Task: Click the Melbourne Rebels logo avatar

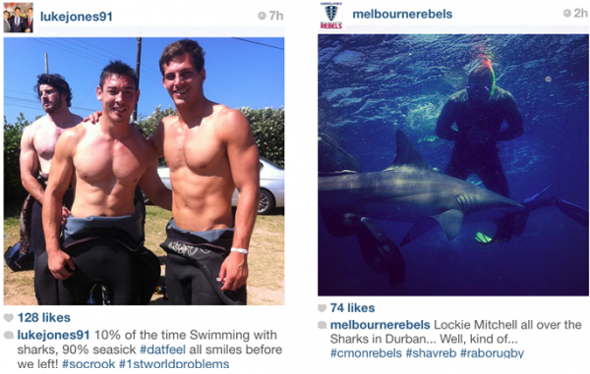Action: (x=331, y=16)
